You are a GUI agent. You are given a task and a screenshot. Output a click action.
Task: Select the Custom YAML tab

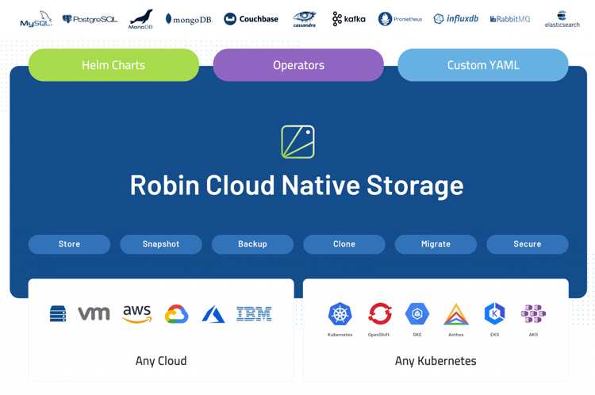pos(483,65)
